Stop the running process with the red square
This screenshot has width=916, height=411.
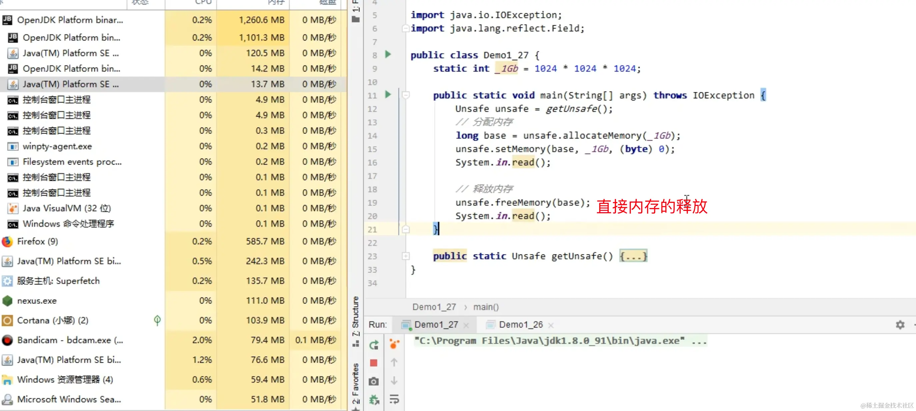pyautogui.click(x=373, y=363)
